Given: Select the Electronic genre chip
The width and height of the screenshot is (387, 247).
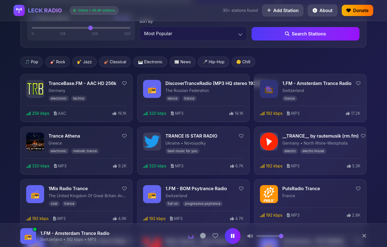Looking at the screenshot, I should pyautogui.click(x=150, y=62).
